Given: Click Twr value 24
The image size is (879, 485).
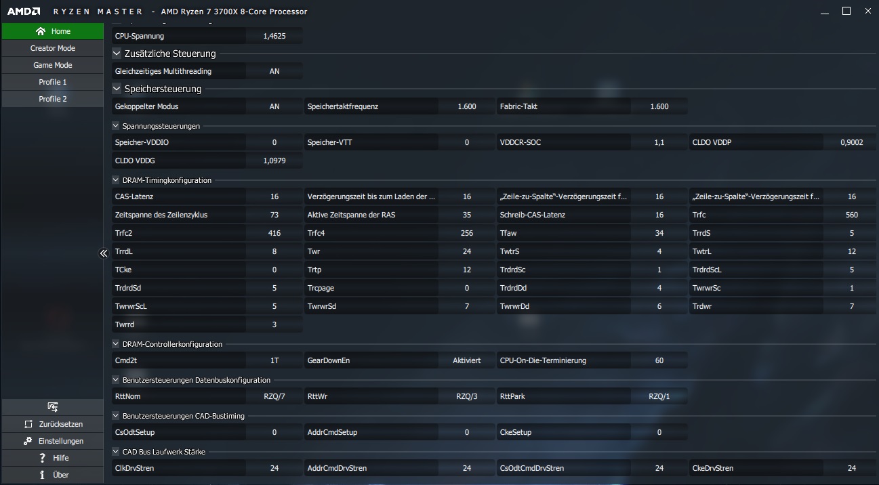Looking at the screenshot, I should pos(467,251).
